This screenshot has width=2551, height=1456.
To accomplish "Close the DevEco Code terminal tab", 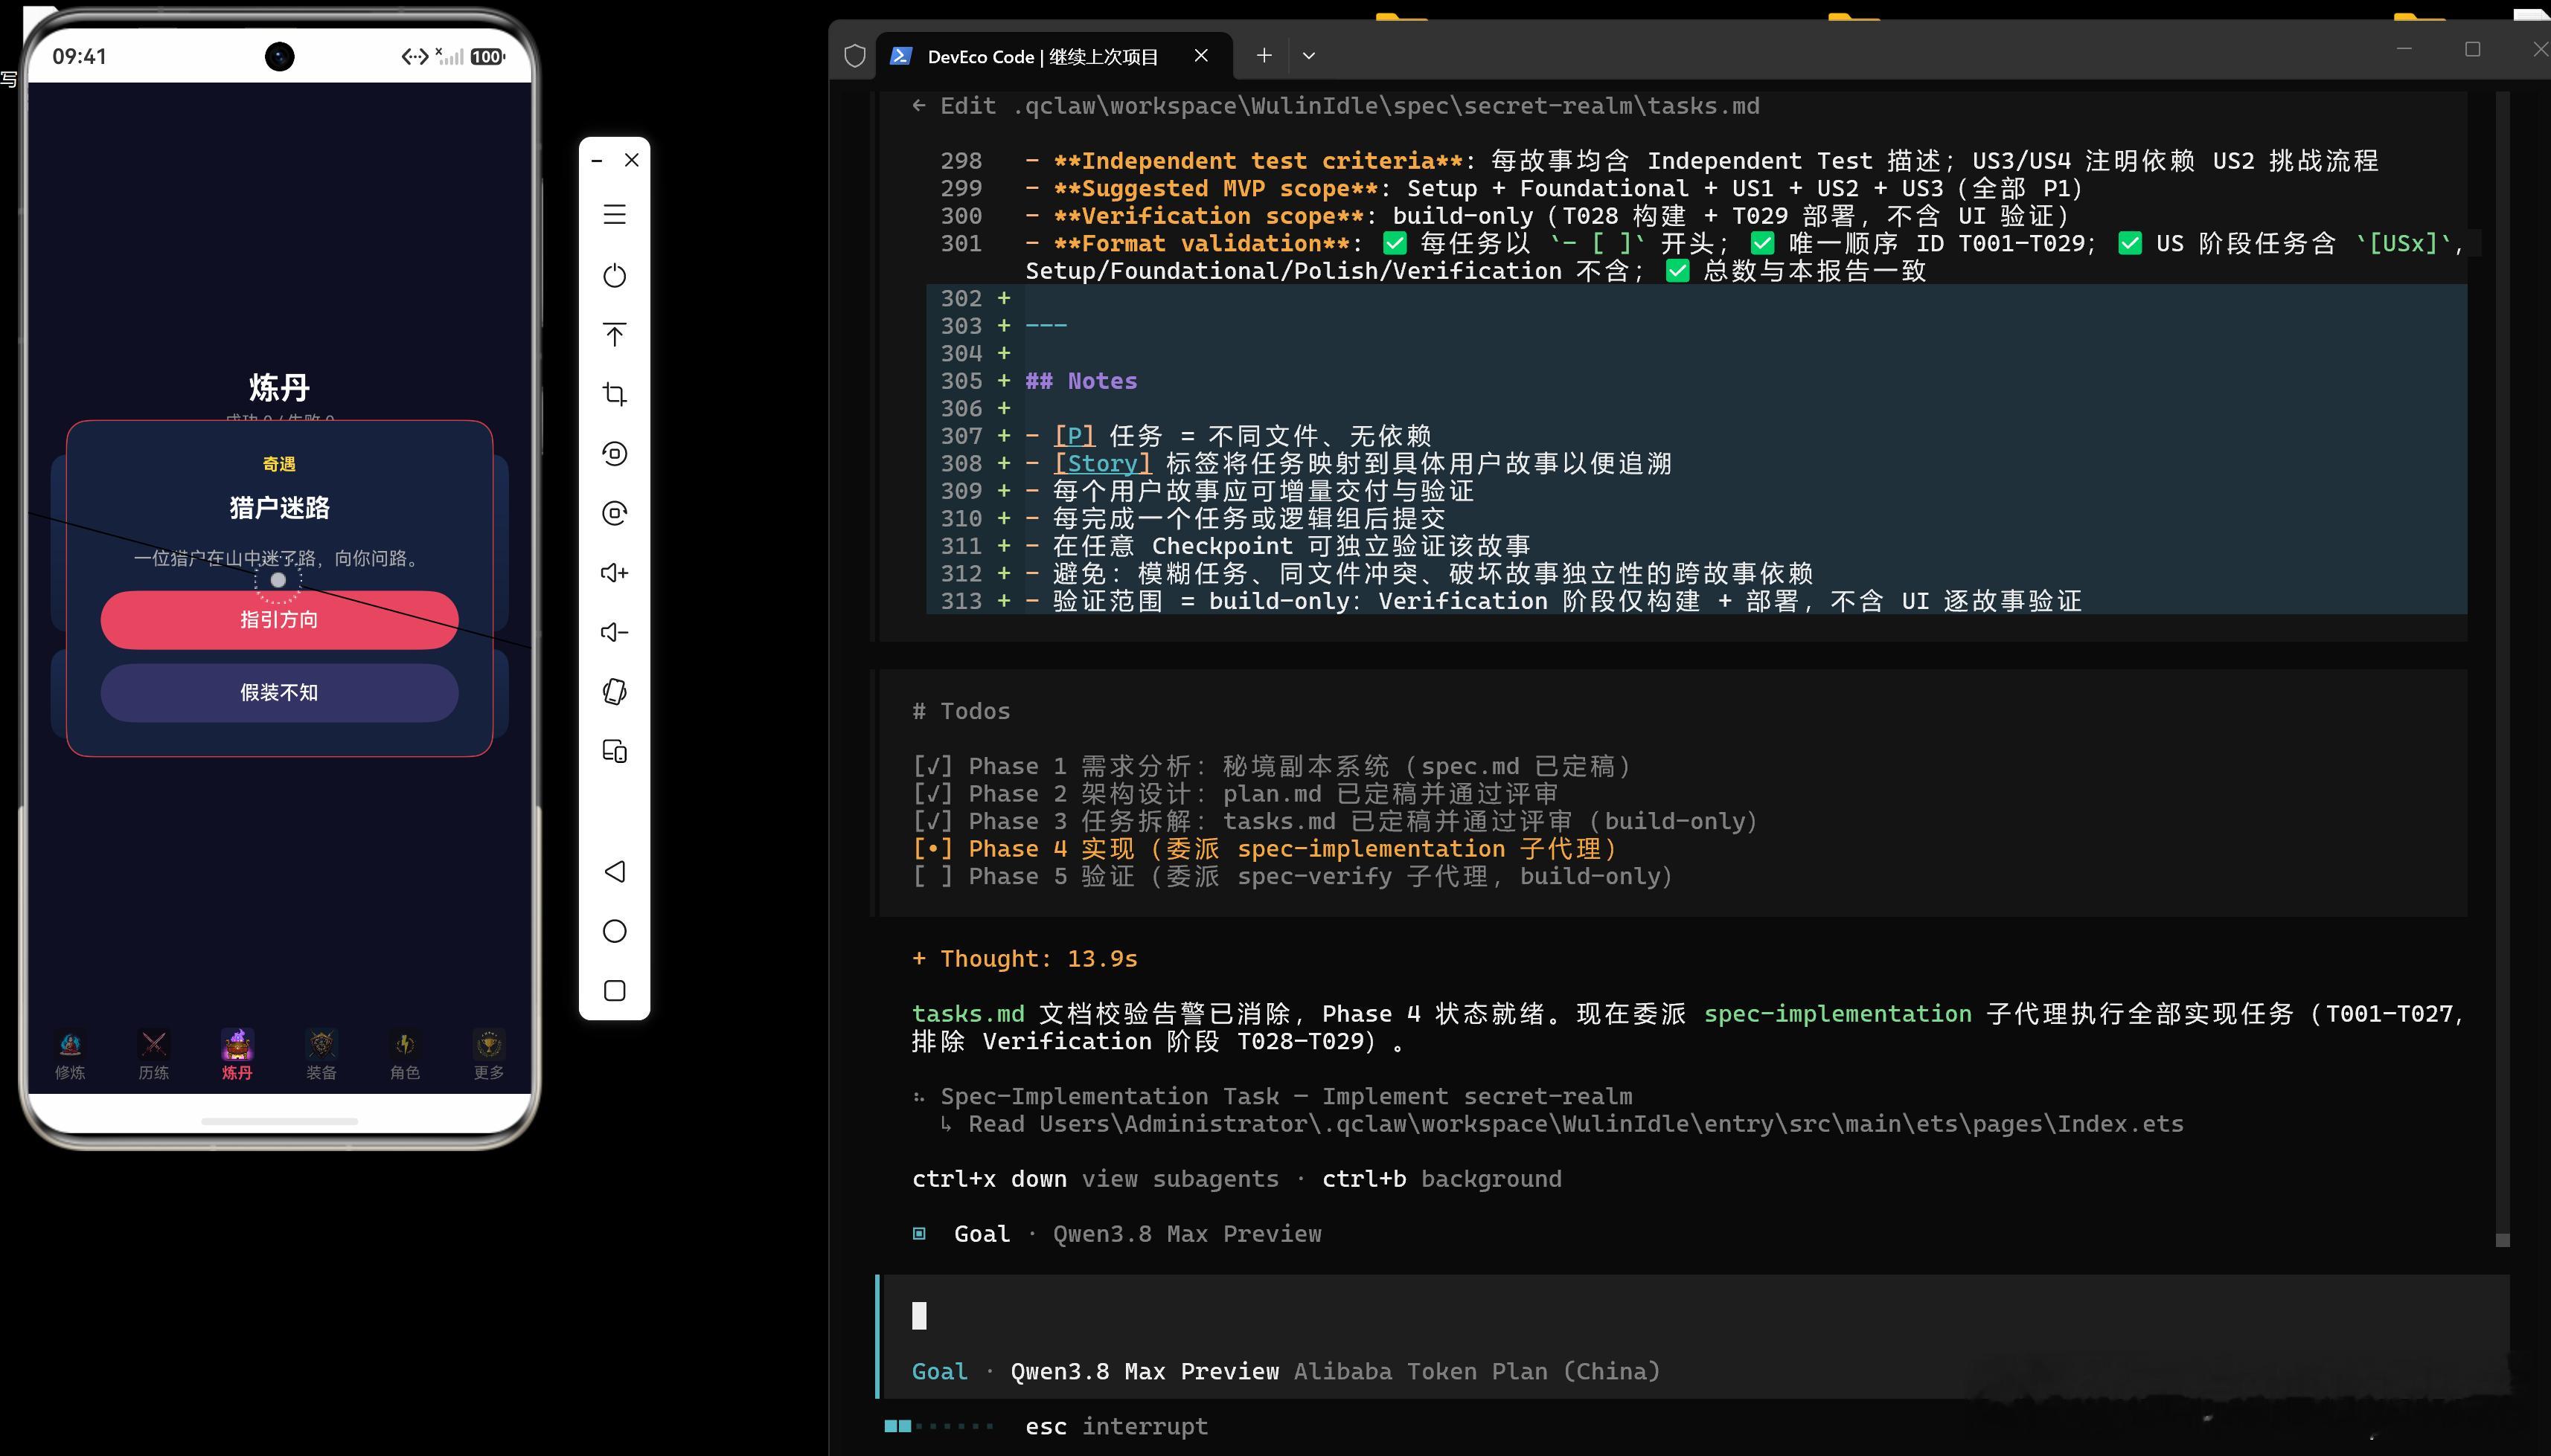I will pyautogui.click(x=1201, y=56).
